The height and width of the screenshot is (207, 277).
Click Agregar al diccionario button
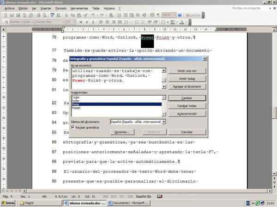click(x=187, y=86)
